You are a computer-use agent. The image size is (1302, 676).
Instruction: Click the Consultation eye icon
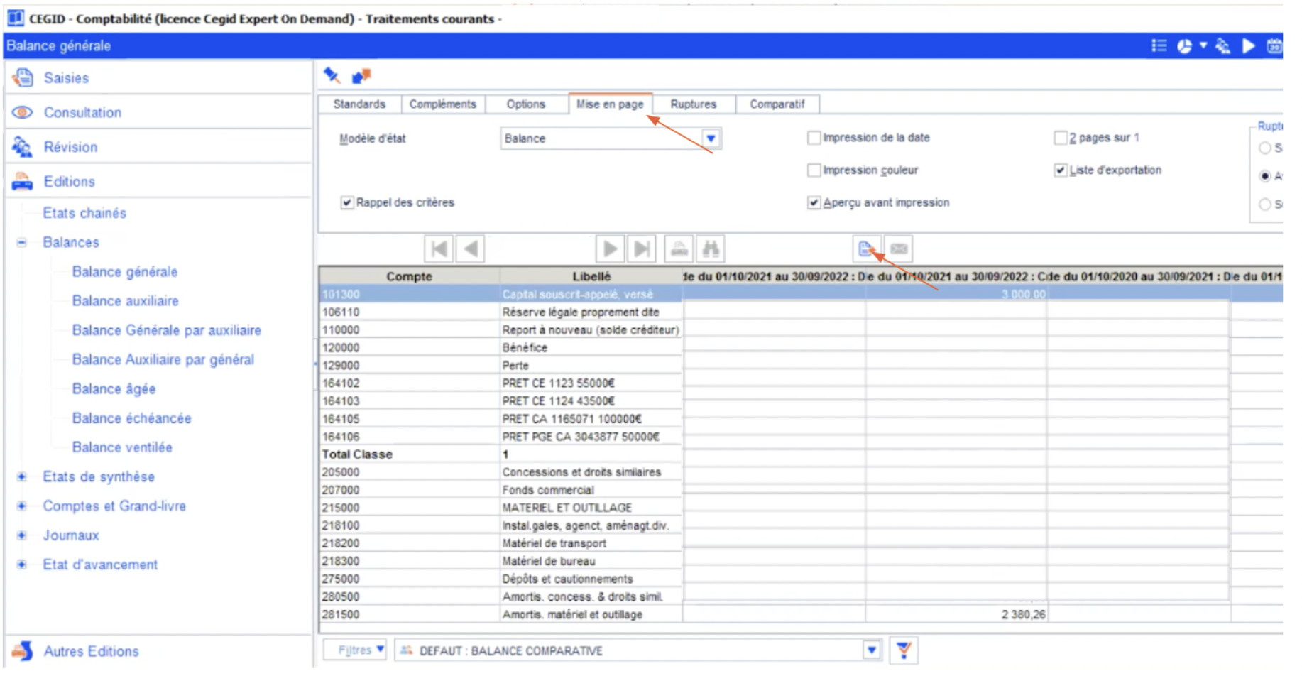coord(23,112)
